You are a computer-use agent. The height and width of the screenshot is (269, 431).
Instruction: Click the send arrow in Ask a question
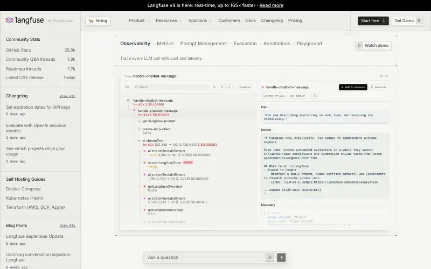pyautogui.click(x=281, y=258)
